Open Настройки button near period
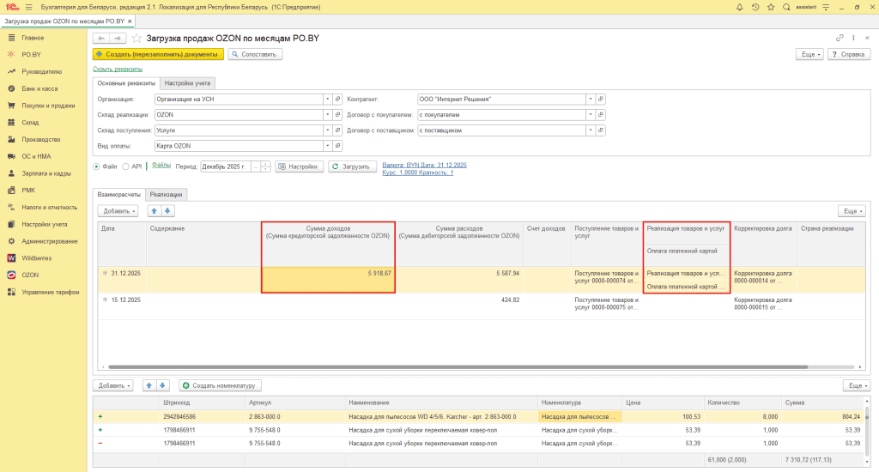 tap(300, 166)
